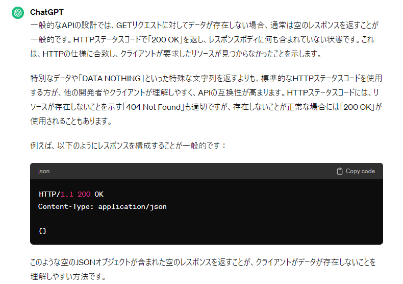This screenshot has height=284, width=403.
Task: Click the ChatGPT logo avatar
Action: (x=18, y=13)
